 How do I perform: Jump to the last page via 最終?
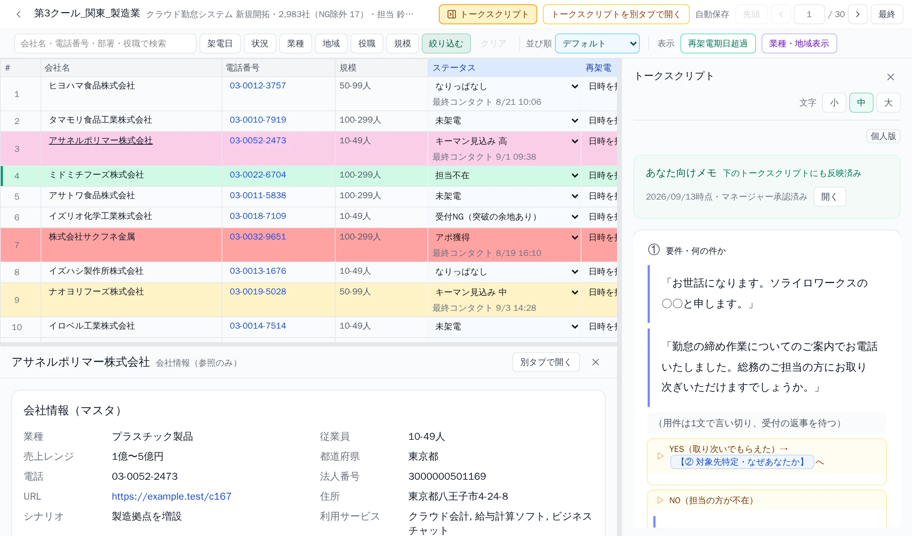[x=886, y=14]
